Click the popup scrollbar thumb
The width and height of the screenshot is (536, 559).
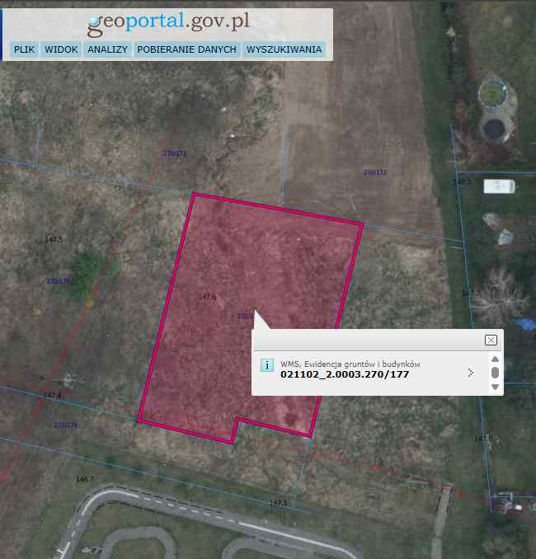coord(495,373)
